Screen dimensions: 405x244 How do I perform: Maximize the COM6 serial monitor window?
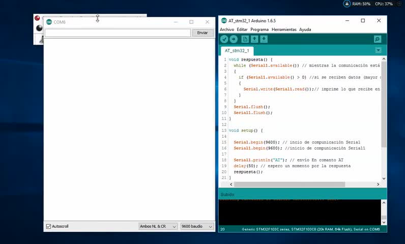coord(191,22)
